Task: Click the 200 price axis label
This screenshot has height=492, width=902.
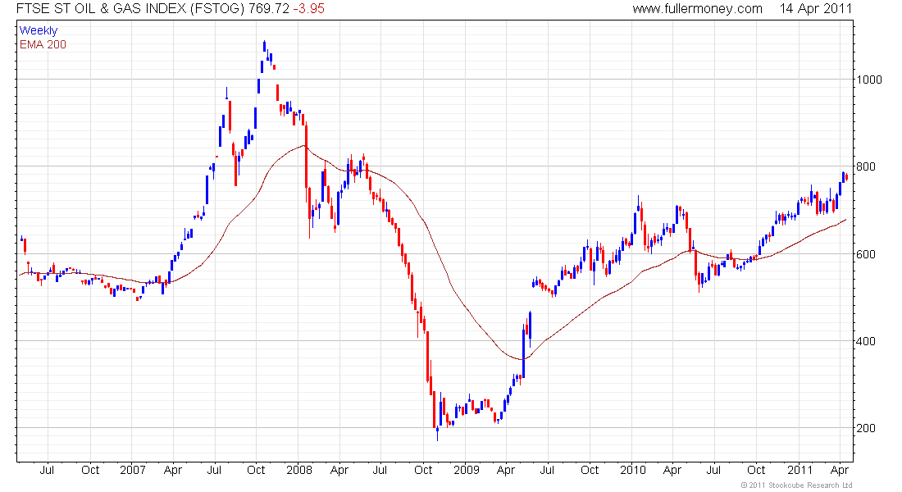Action: tap(866, 428)
